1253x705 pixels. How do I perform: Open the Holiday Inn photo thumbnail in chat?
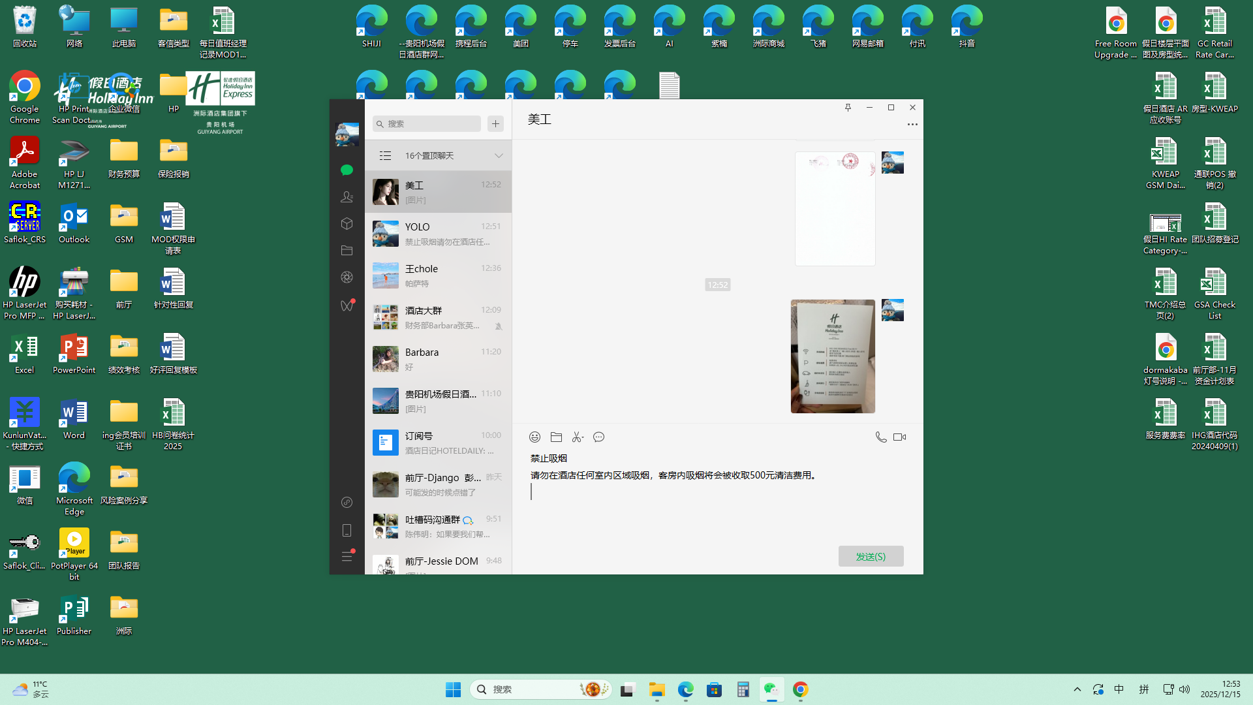coord(833,356)
